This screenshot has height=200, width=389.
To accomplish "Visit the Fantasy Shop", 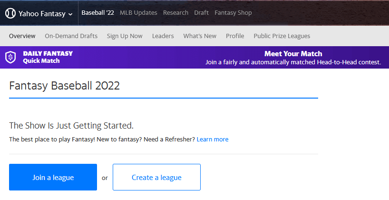I will tap(233, 13).
